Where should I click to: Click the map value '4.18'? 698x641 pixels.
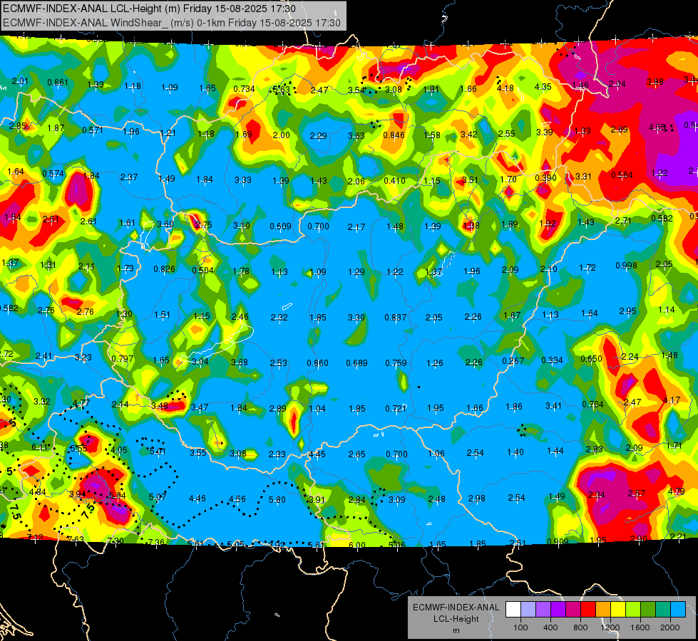[x=505, y=88]
